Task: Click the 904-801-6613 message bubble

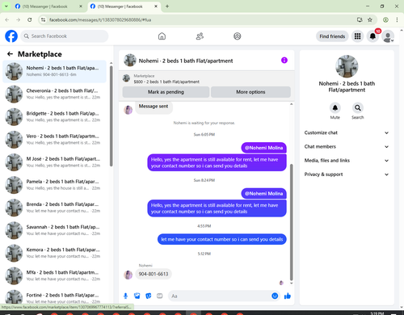Action: coord(154,274)
